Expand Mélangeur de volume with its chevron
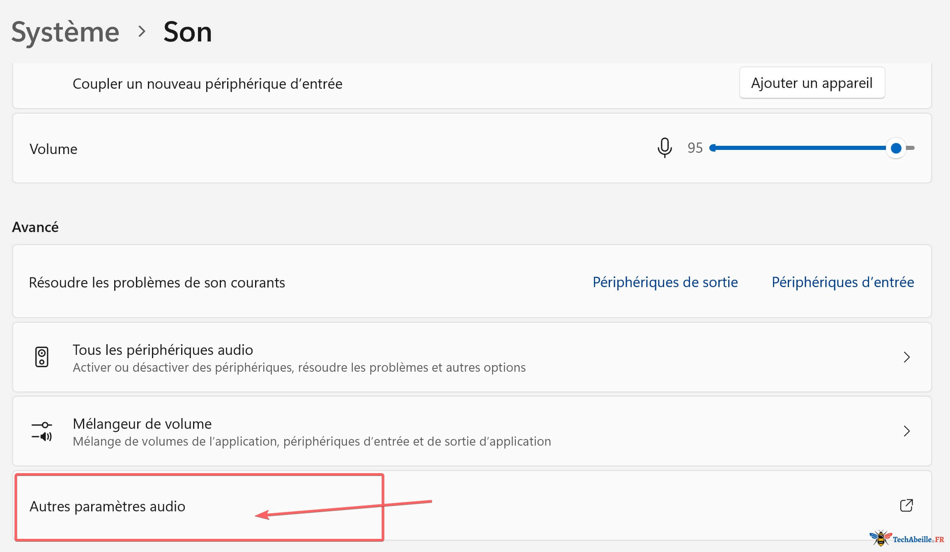The image size is (950, 552). pyautogui.click(x=907, y=431)
